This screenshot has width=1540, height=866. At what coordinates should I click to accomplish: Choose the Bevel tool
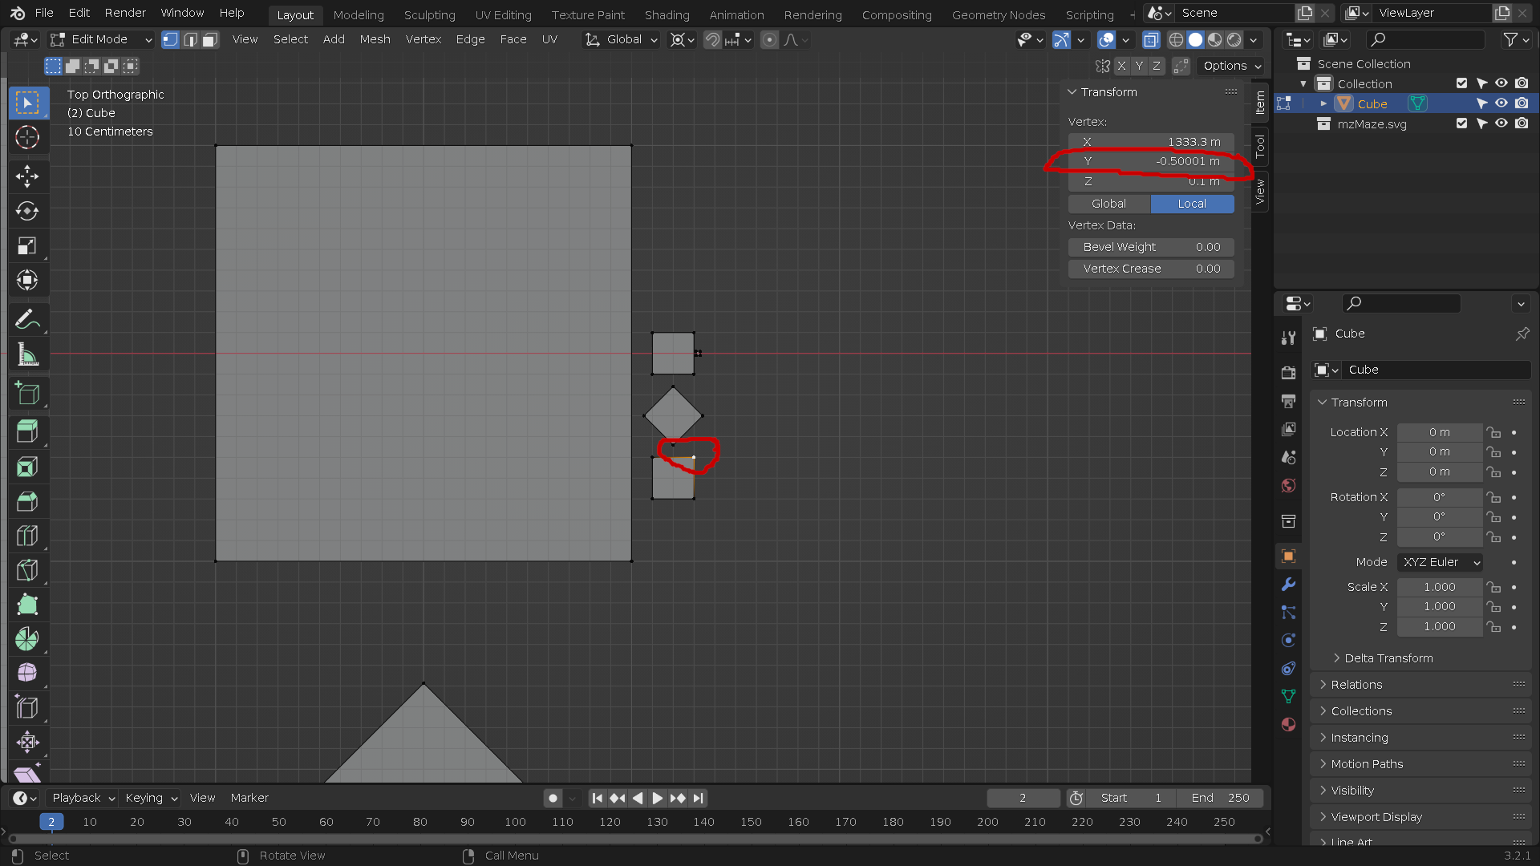tap(27, 501)
